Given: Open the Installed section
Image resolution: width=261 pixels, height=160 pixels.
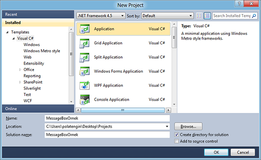Looking at the screenshot, I should [x=38, y=23].
